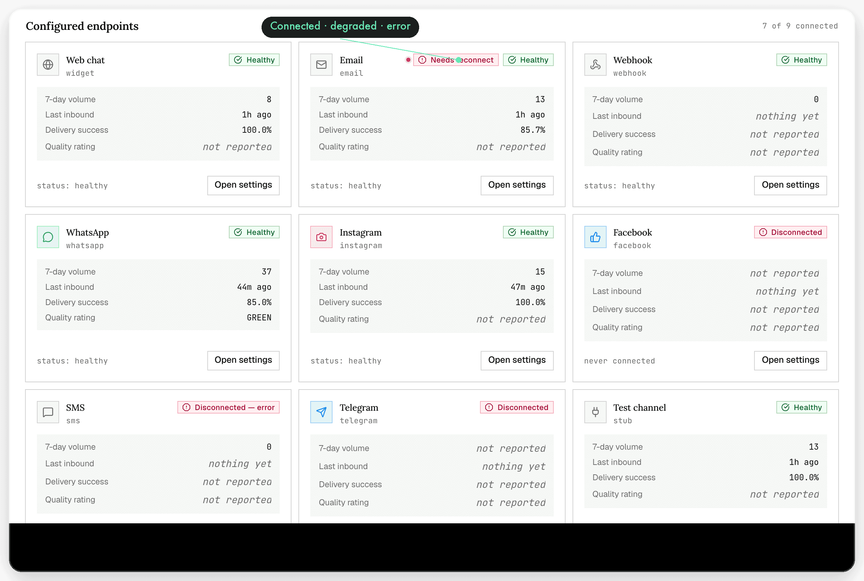Click the Facebook thumbs-up icon
This screenshot has width=864, height=581.
595,237
